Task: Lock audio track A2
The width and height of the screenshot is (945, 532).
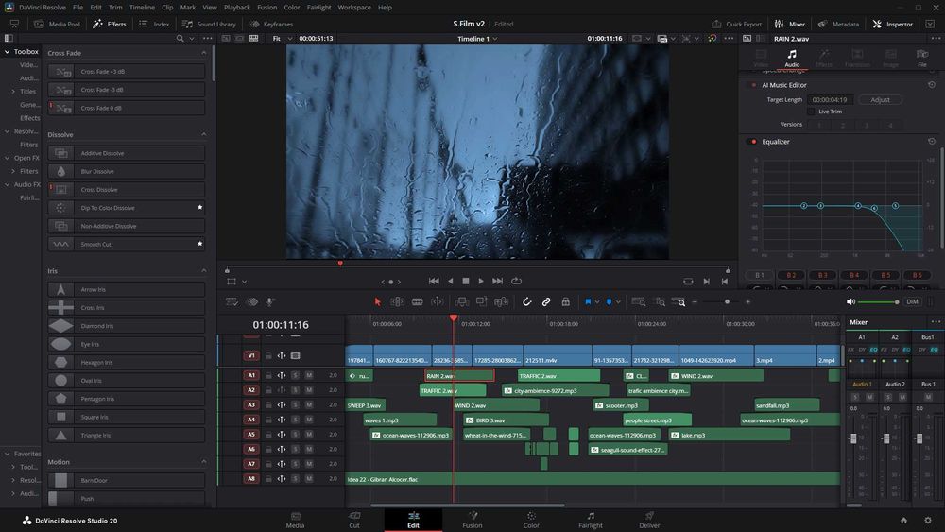Action: click(268, 390)
